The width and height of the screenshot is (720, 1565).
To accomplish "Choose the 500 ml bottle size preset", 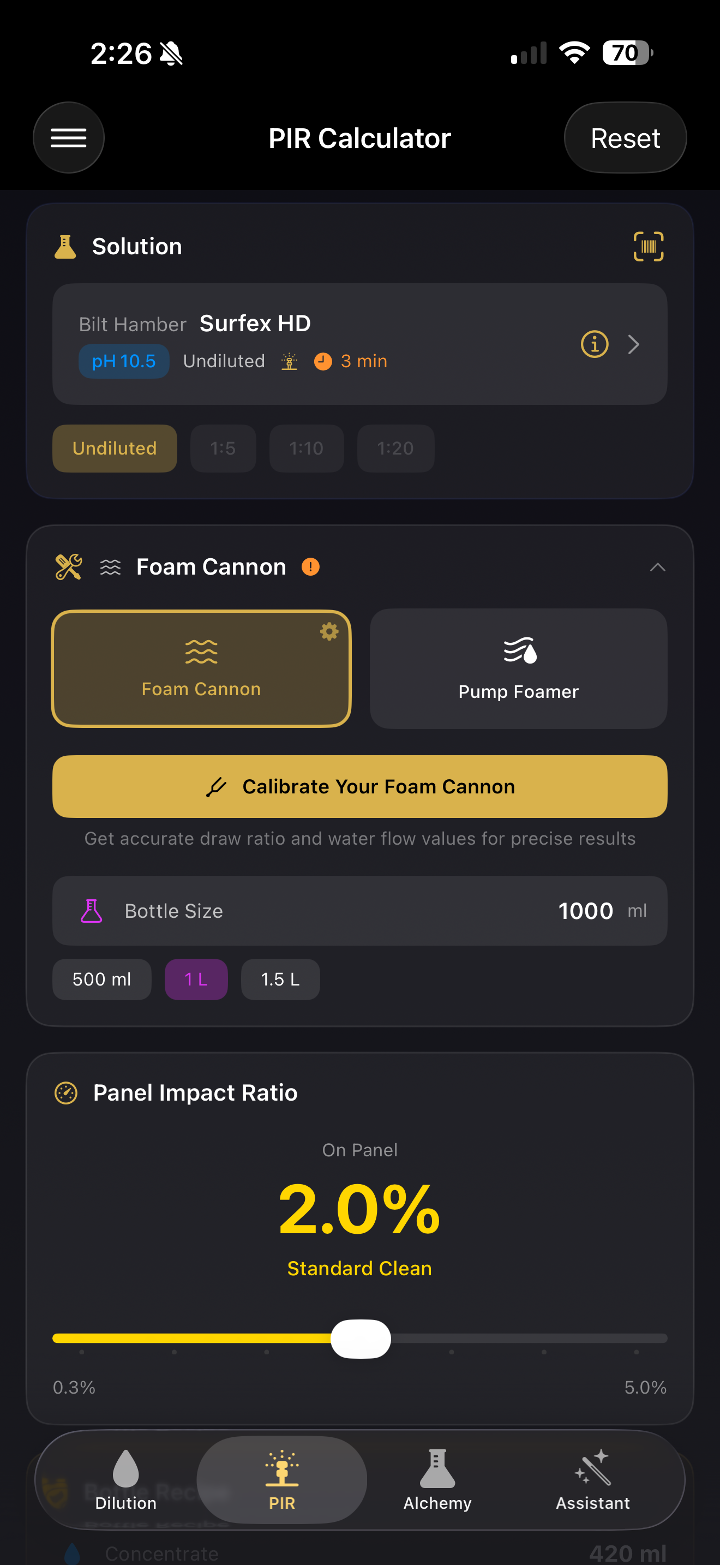I will (x=101, y=979).
